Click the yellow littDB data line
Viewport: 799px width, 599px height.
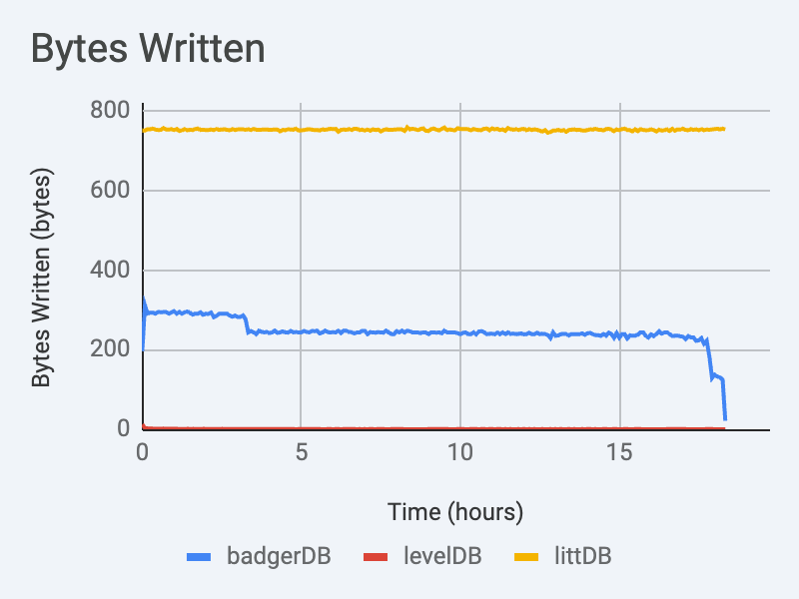point(399,130)
